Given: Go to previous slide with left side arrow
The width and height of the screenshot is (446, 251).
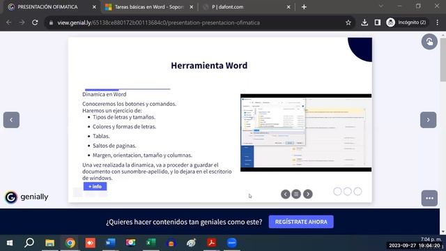Looking at the screenshot, I should (x=11, y=120).
